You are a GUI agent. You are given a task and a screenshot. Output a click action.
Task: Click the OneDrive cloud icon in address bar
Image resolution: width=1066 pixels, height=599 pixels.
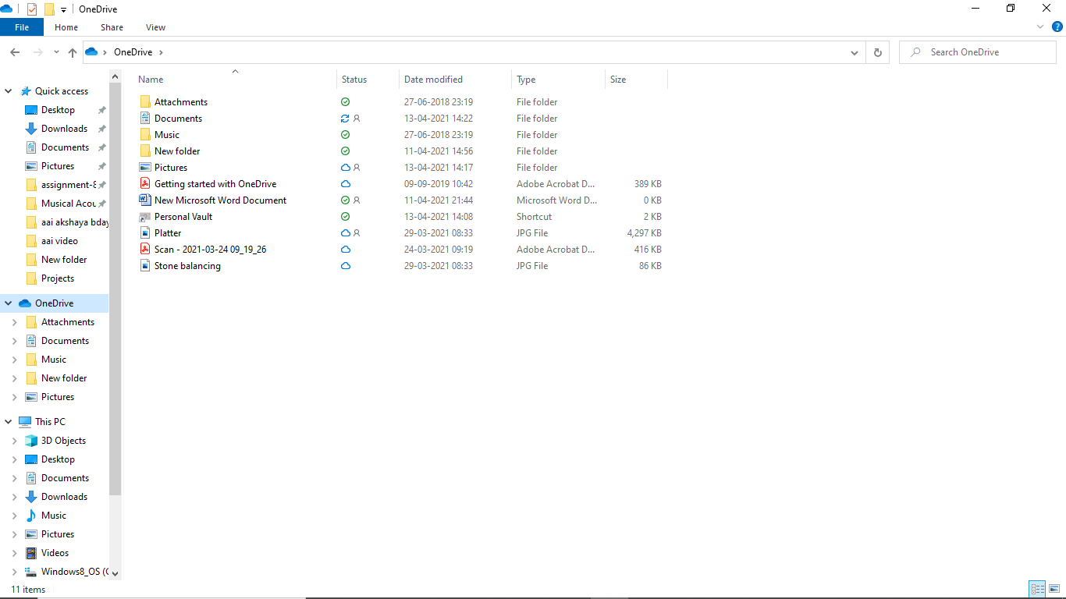91,52
